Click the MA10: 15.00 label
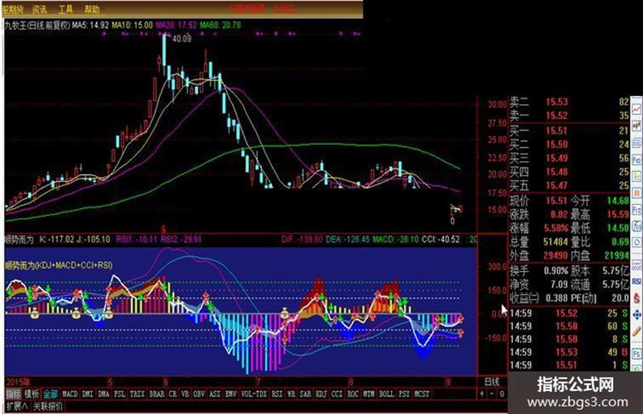This screenshot has height=414, width=643. (132, 25)
